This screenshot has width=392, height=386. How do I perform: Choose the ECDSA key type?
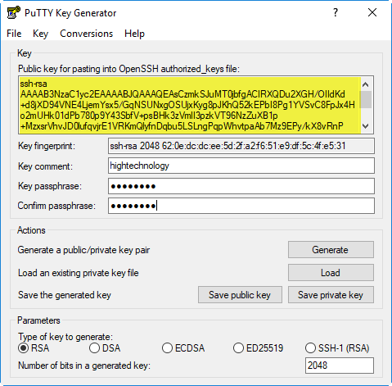coord(167,348)
